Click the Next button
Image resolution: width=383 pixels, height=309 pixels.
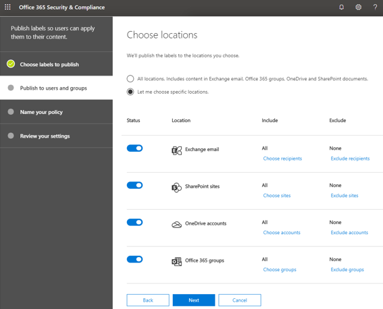coord(194,300)
